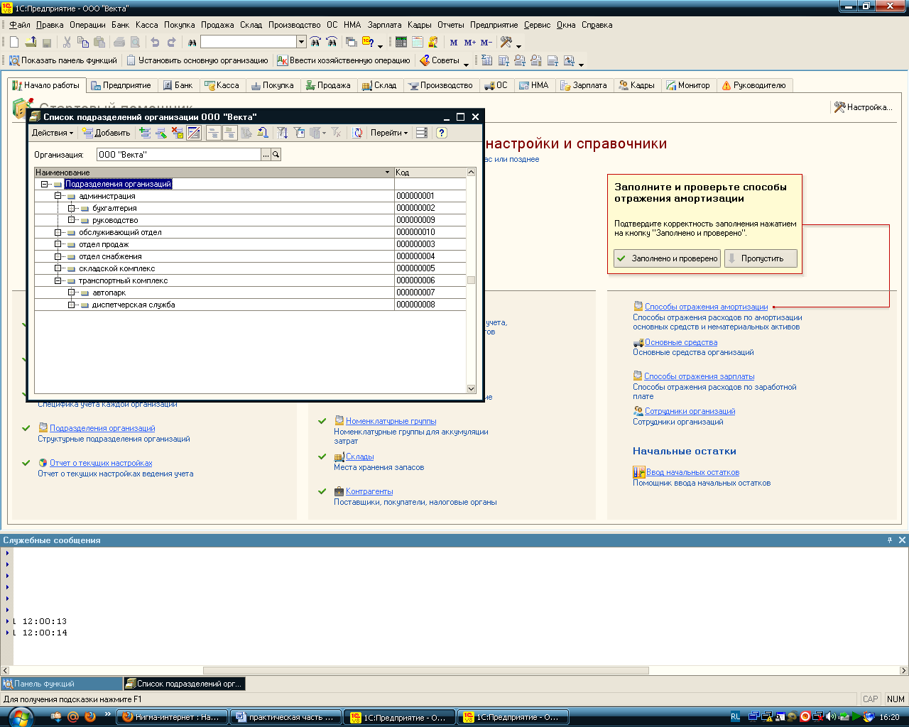Image resolution: width=909 pixels, height=727 pixels.
Task: Click the yellow 1C help question icon
Action: click(368, 43)
